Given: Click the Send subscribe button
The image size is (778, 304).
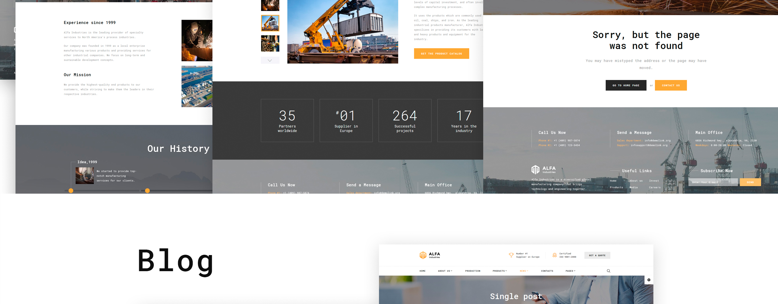Looking at the screenshot, I should coord(750,182).
